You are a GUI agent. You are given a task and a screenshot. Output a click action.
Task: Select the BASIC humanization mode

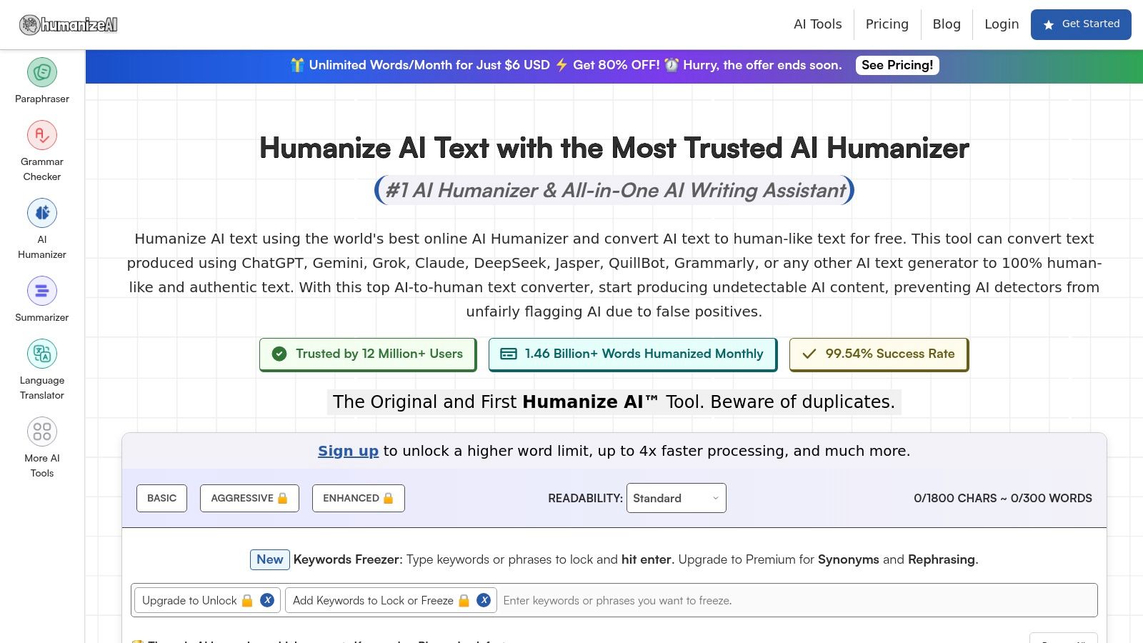(x=161, y=498)
